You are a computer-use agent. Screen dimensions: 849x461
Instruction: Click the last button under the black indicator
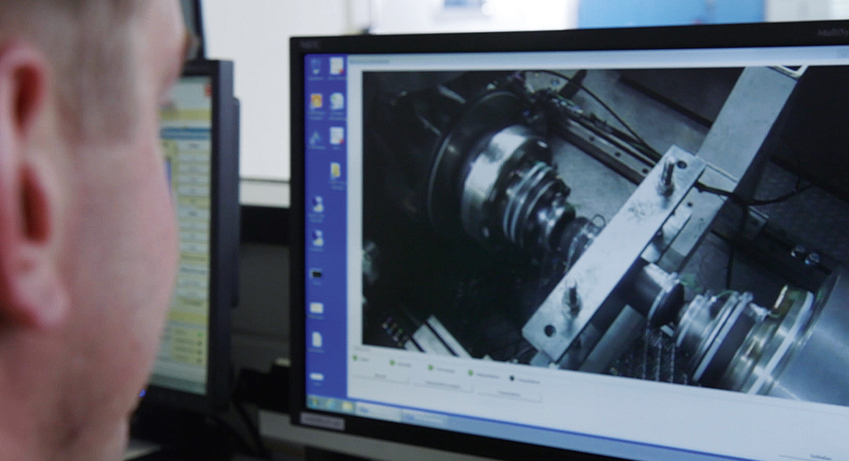[509, 395]
